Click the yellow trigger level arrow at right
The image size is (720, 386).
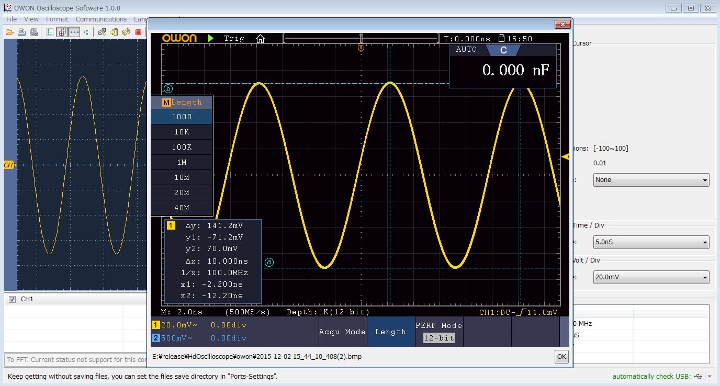565,156
